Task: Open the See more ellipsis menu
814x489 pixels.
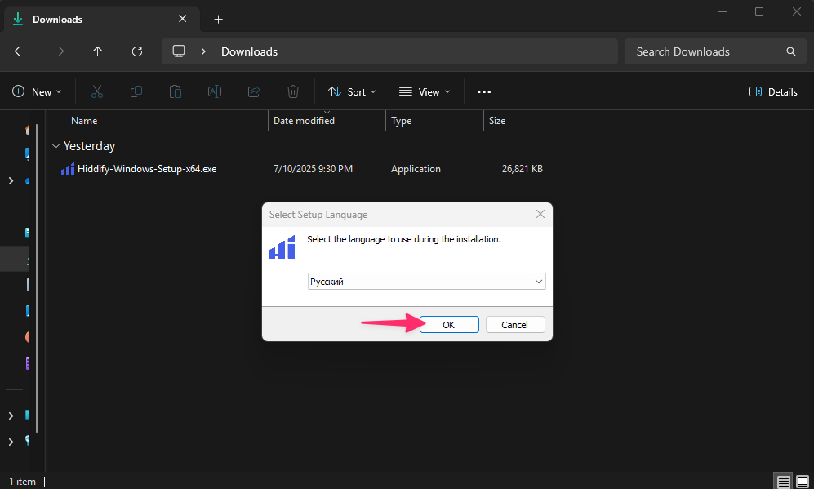Action: click(484, 92)
